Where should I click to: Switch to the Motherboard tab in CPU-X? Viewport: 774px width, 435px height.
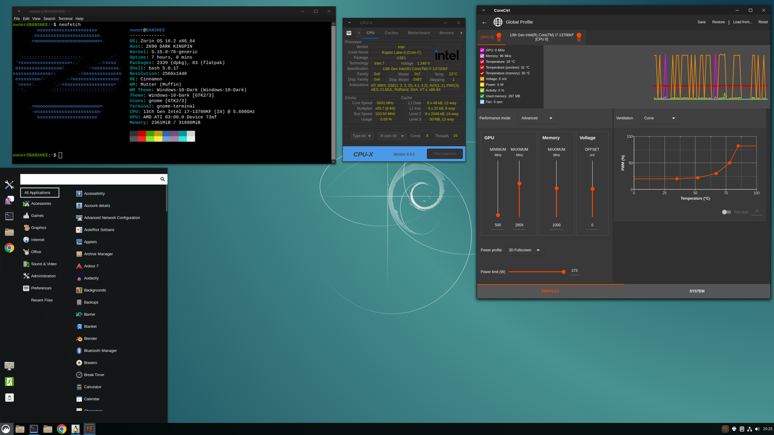tap(418, 33)
